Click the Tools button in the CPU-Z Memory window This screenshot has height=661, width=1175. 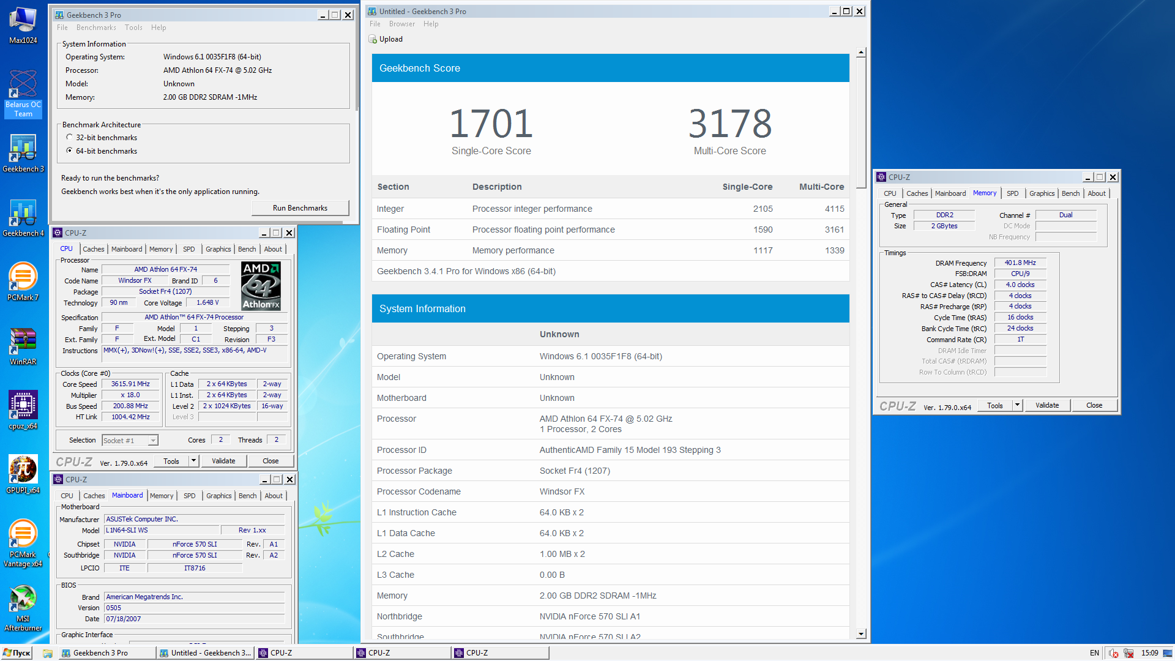coord(995,405)
